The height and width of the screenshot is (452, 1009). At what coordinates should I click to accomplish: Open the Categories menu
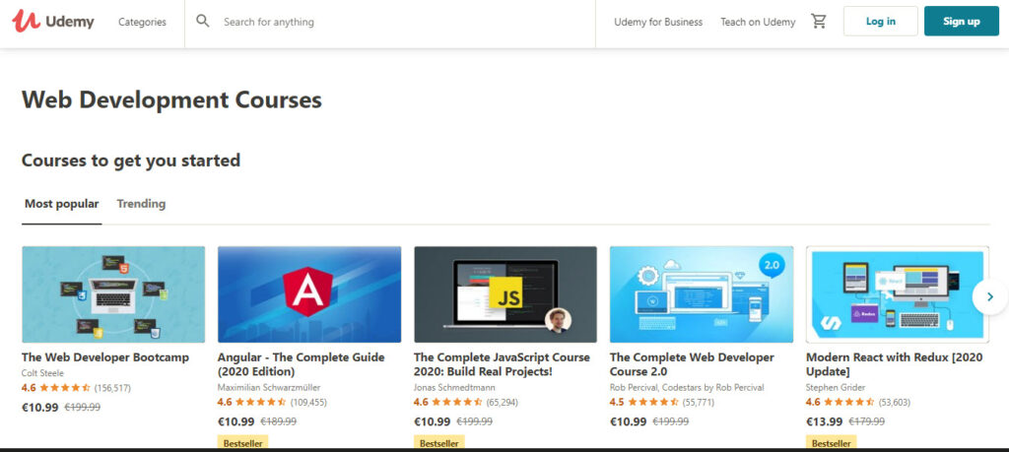pyautogui.click(x=142, y=22)
